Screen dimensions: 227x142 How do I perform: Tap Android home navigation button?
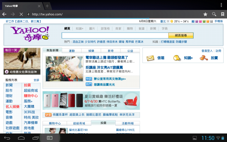point(21,138)
